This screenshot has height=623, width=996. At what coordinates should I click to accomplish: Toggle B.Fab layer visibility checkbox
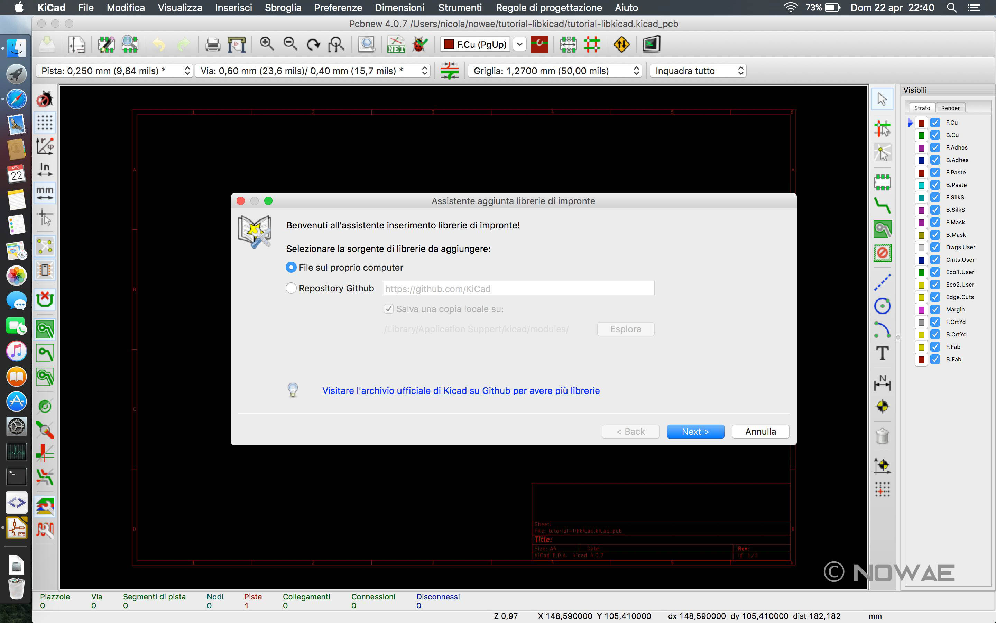pos(935,359)
